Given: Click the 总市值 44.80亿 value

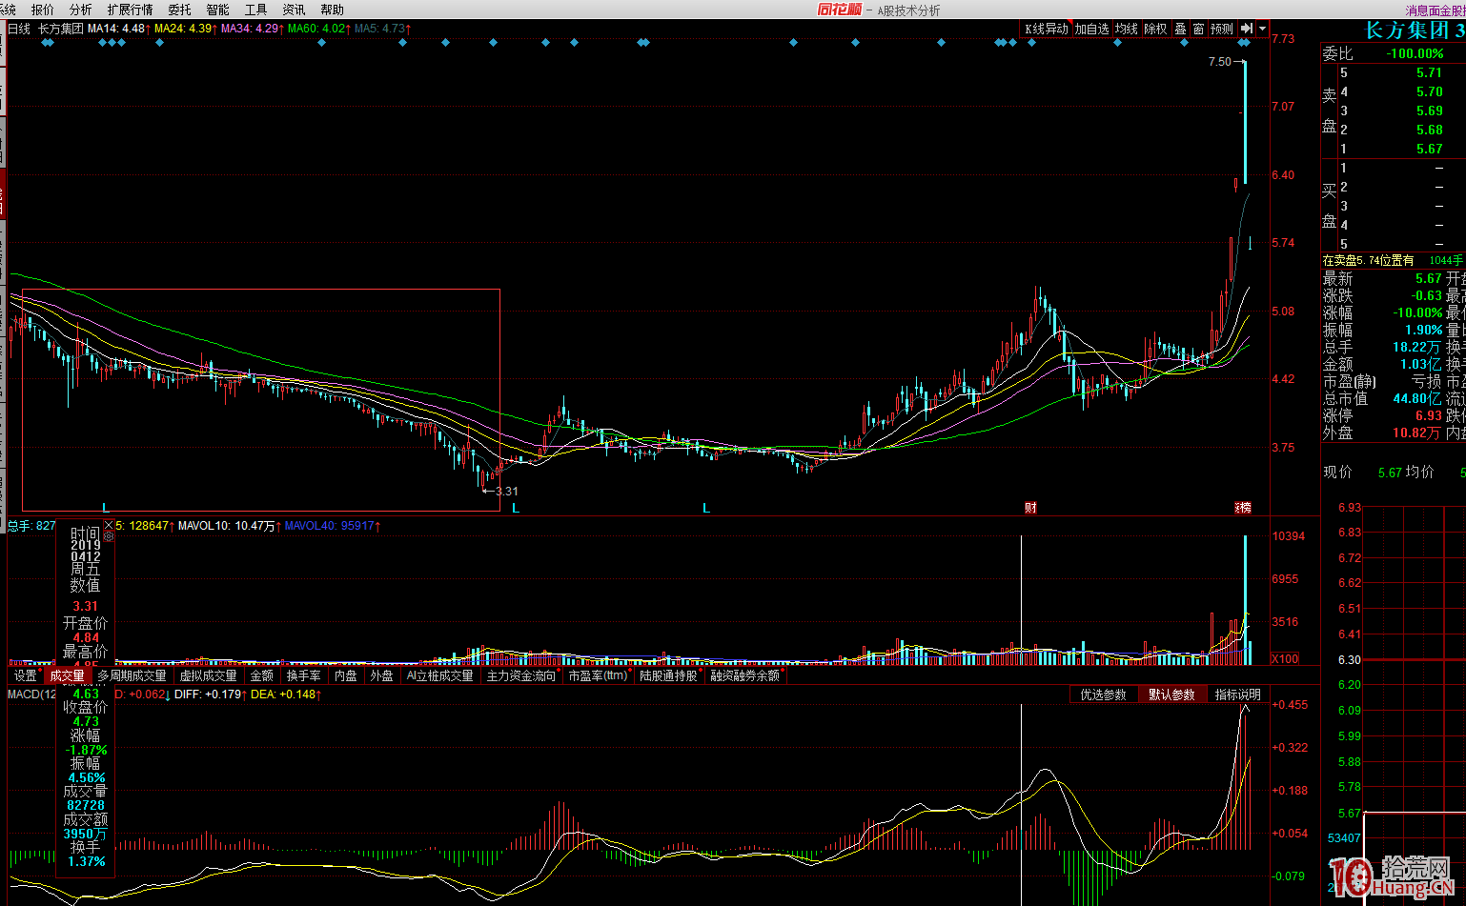Looking at the screenshot, I should pos(1417,398).
